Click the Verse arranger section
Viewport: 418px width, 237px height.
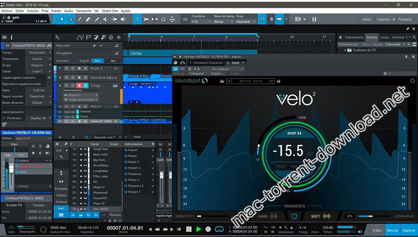193,53
